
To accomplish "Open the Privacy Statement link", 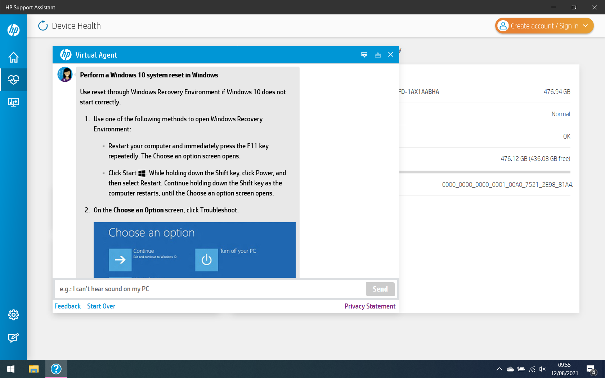I will coord(370,306).
